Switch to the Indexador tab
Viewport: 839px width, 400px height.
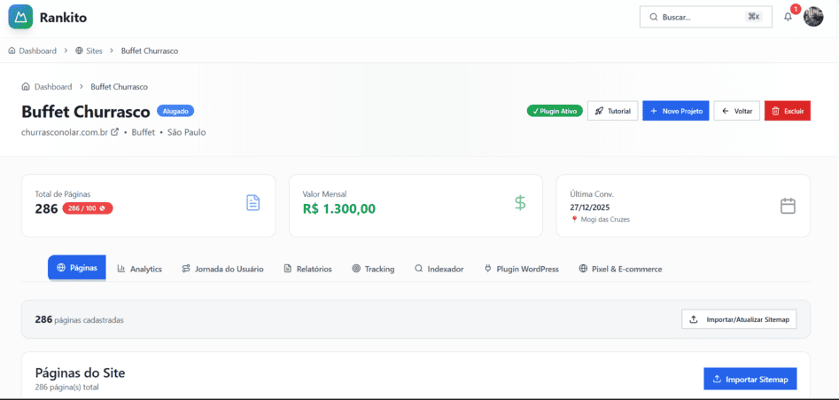[439, 269]
